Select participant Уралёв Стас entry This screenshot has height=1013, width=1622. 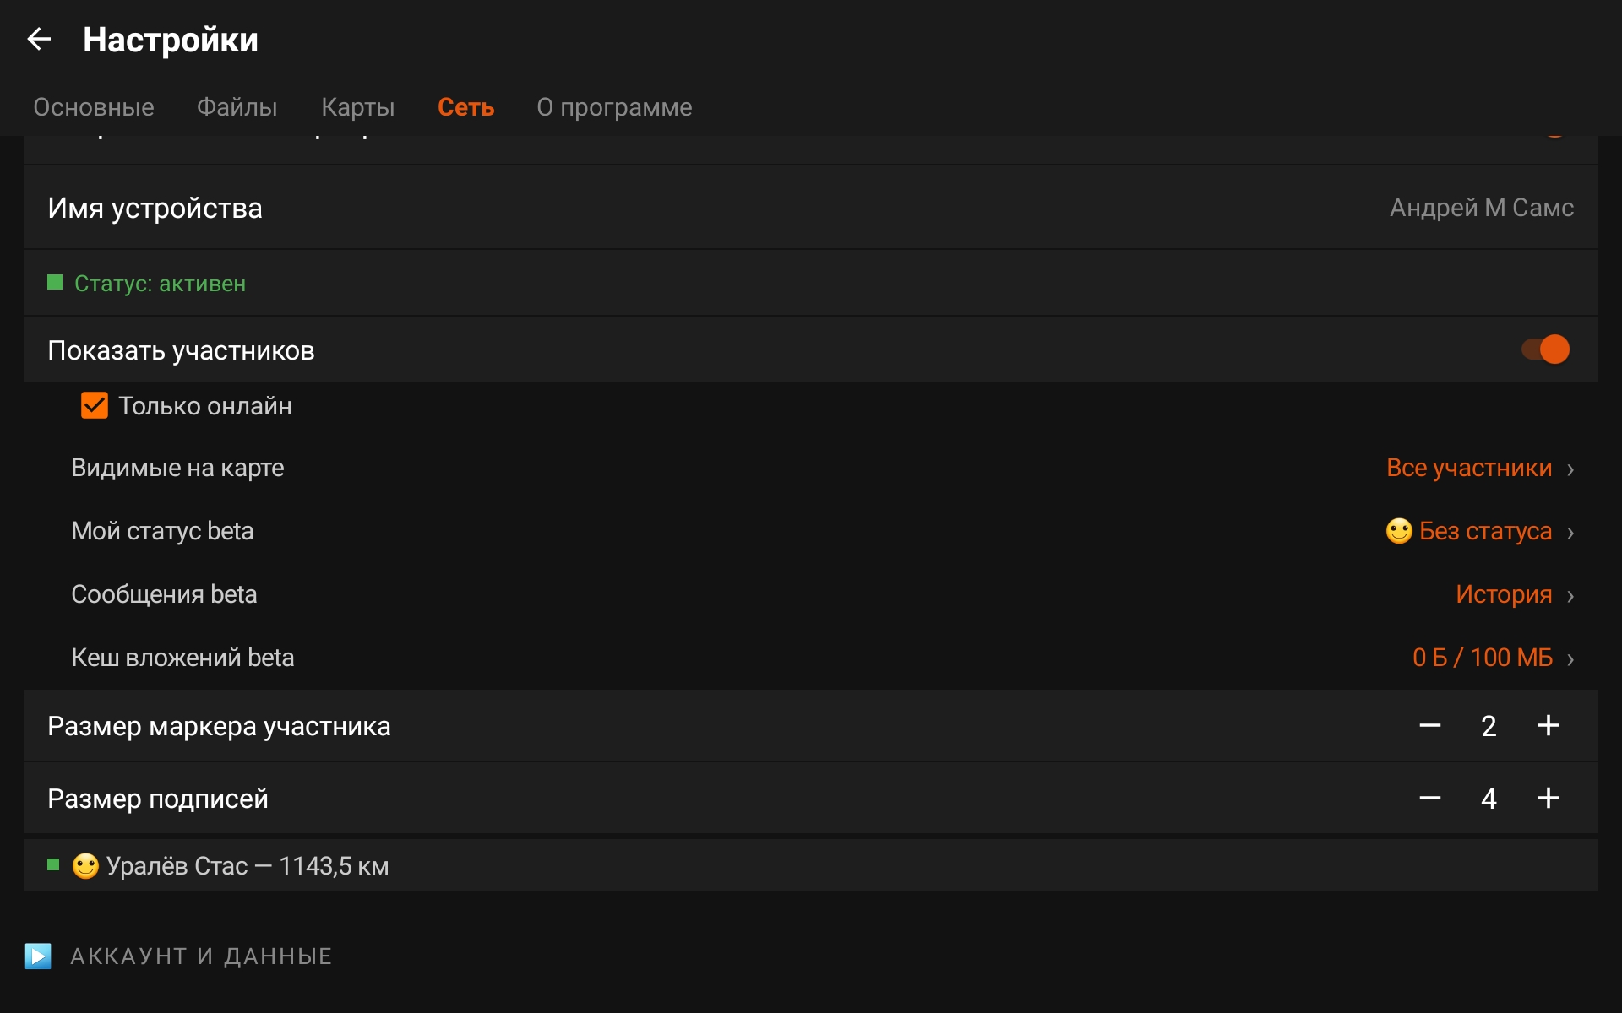coord(247,866)
